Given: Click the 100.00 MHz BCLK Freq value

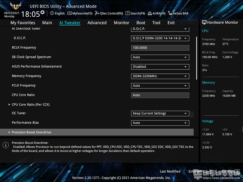Looking at the screenshot, I should pos(210,57).
